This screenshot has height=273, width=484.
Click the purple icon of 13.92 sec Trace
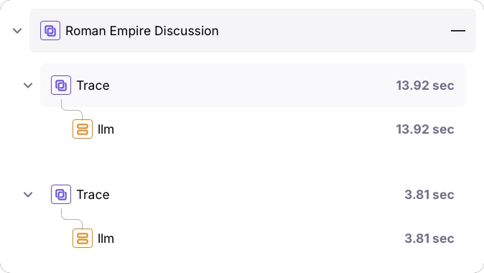(x=61, y=85)
